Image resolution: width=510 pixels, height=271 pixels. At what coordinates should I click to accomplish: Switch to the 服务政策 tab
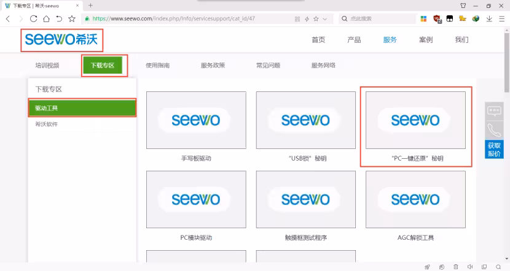point(213,65)
